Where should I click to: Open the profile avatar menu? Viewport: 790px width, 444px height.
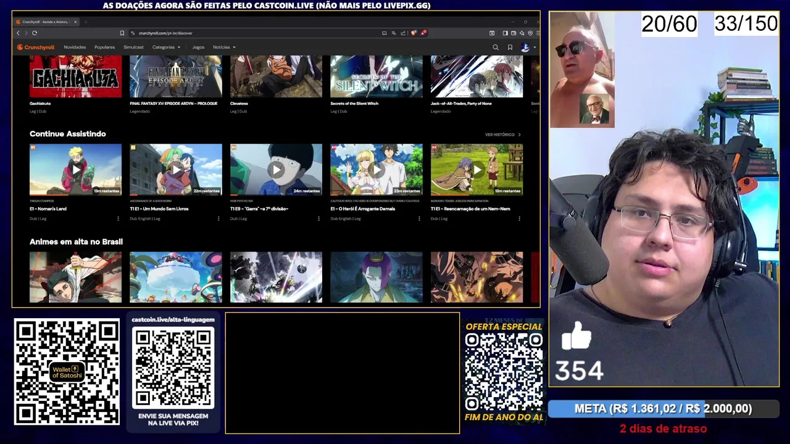[525, 47]
